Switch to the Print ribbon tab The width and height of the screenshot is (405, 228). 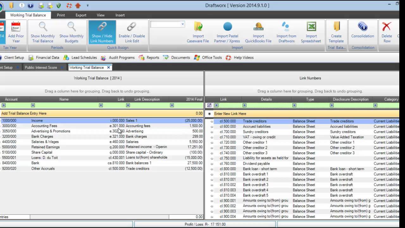(61, 15)
